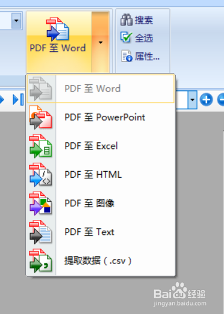Click the PowerPoint conversion icon in menu

40,118
